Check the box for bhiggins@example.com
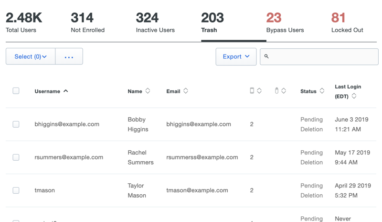382x222 pixels. (16, 124)
